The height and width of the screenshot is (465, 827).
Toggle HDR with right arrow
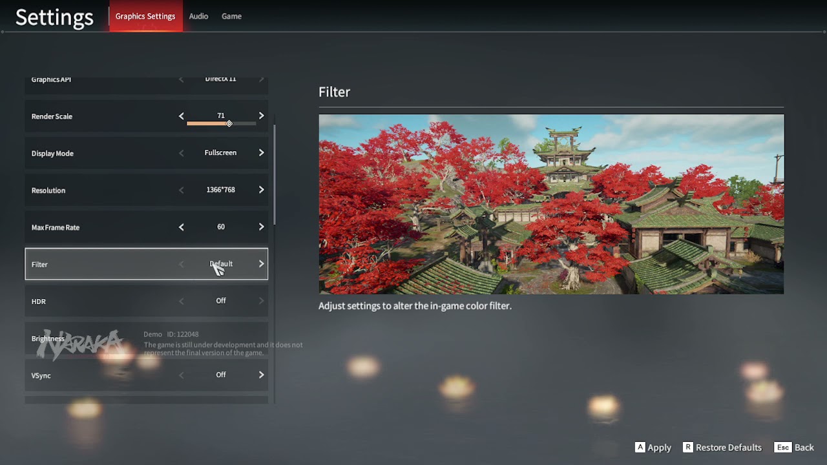(261, 301)
